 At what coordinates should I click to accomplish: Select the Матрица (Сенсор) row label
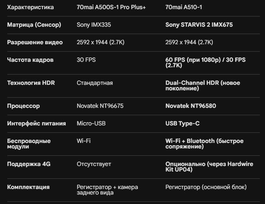point(34,25)
